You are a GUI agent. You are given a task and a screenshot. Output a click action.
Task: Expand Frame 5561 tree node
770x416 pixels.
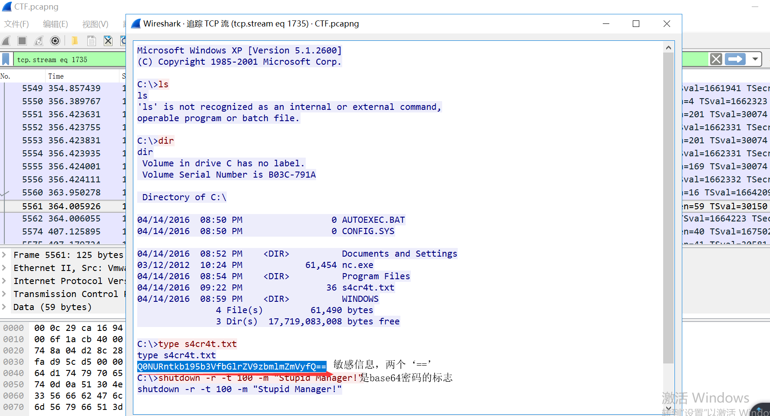4,254
